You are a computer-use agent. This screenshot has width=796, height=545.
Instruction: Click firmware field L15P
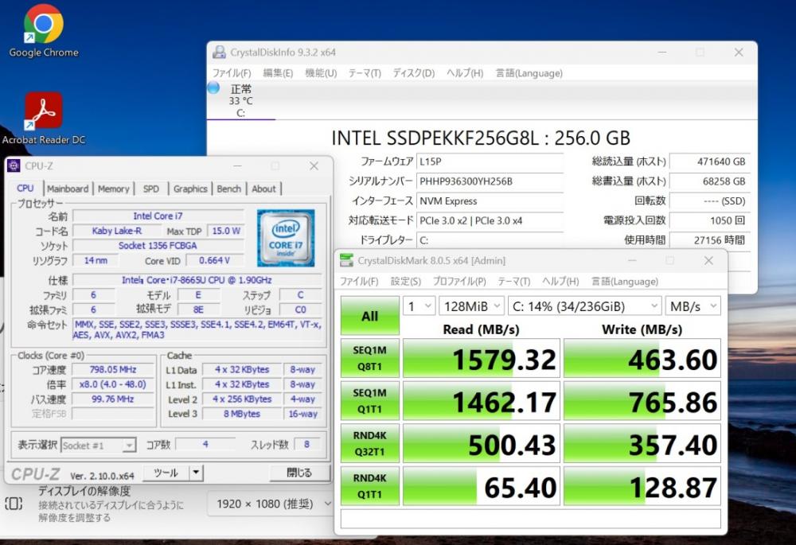tap(490, 162)
